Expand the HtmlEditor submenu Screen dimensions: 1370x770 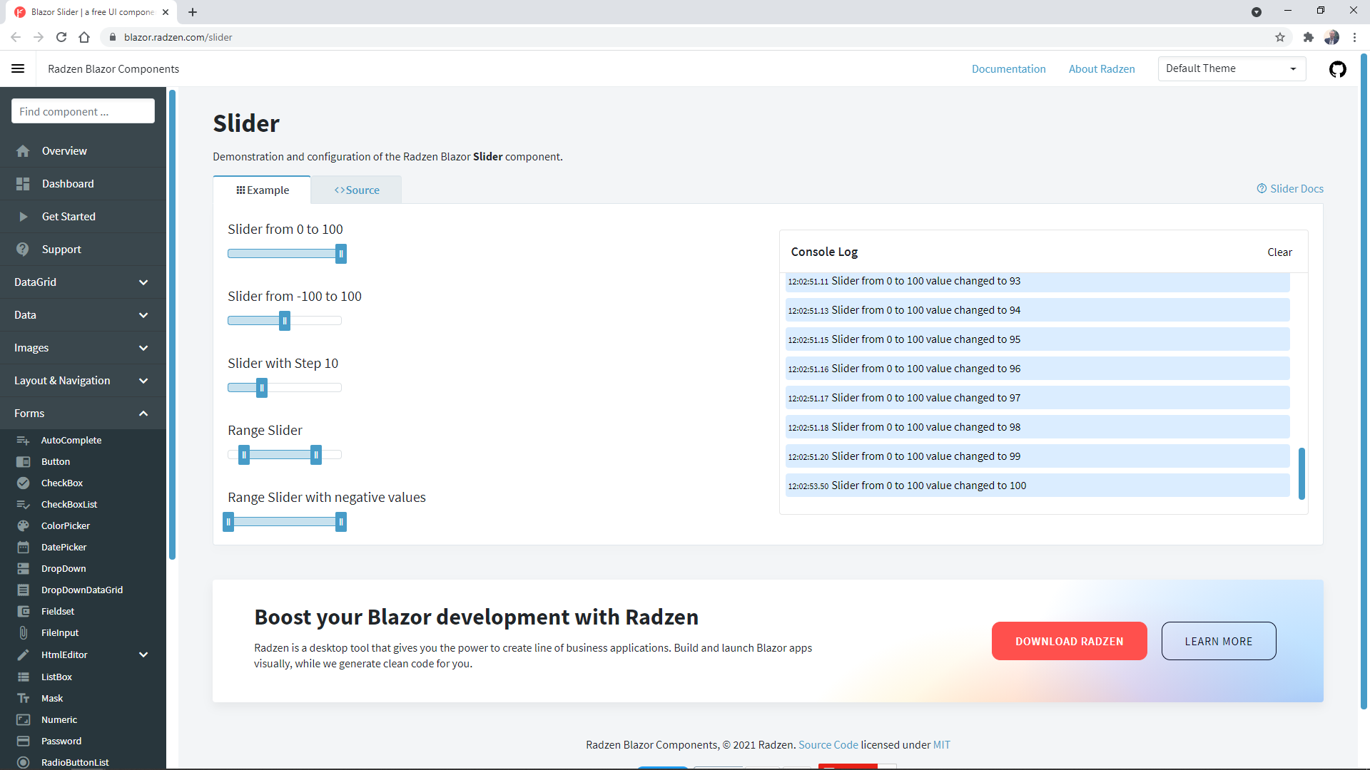(143, 654)
